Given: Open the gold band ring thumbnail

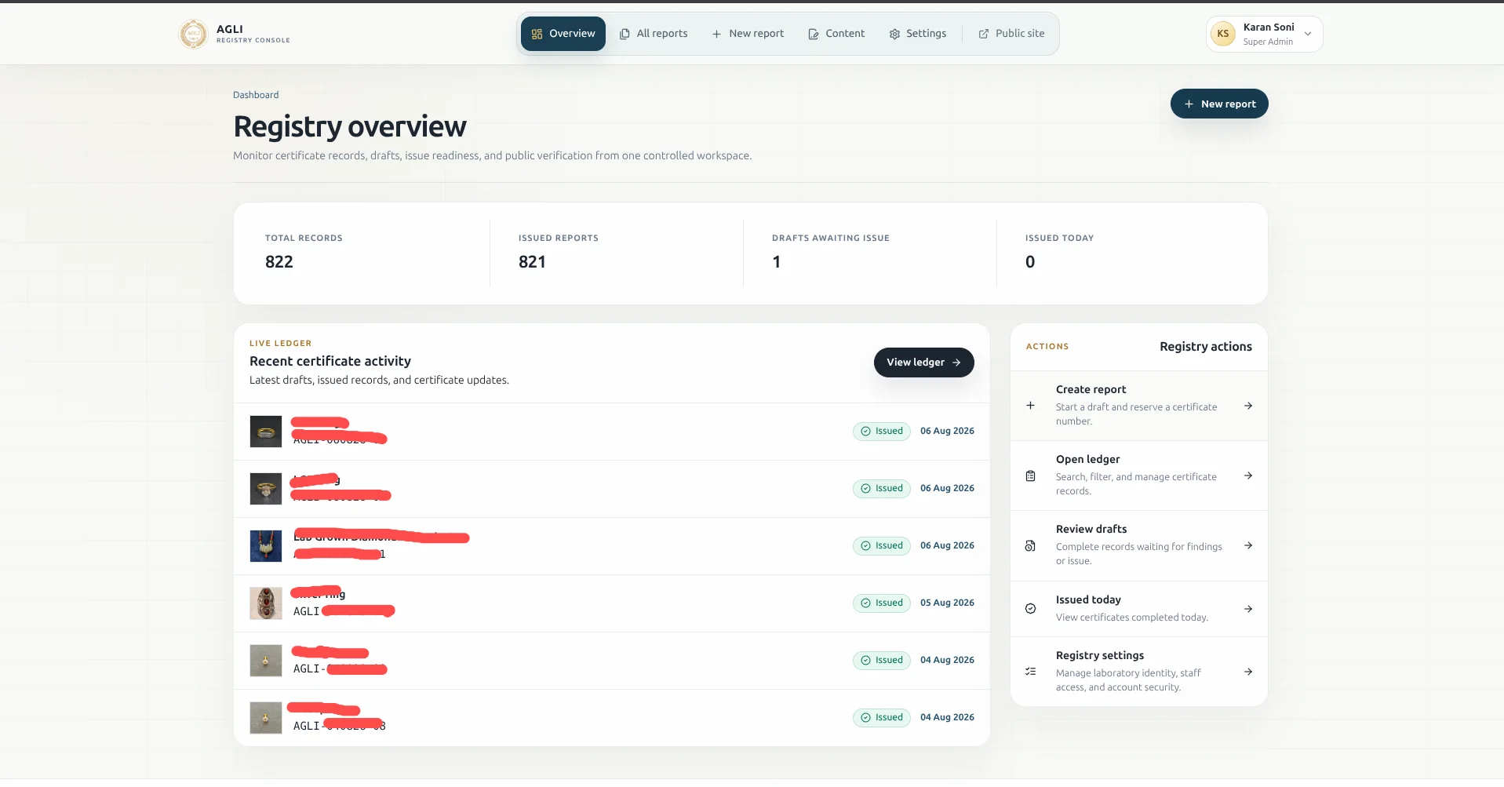Looking at the screenshot, I should 266,432.
